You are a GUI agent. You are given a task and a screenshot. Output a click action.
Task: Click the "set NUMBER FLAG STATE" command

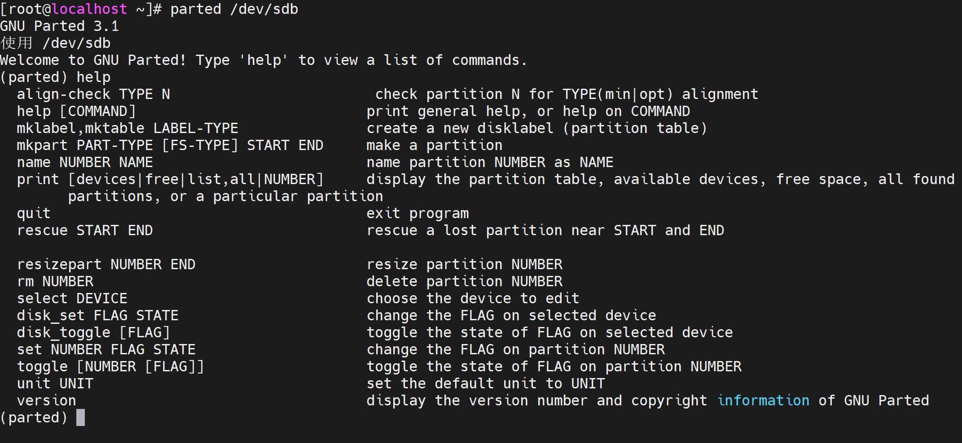tap(106, 349)
